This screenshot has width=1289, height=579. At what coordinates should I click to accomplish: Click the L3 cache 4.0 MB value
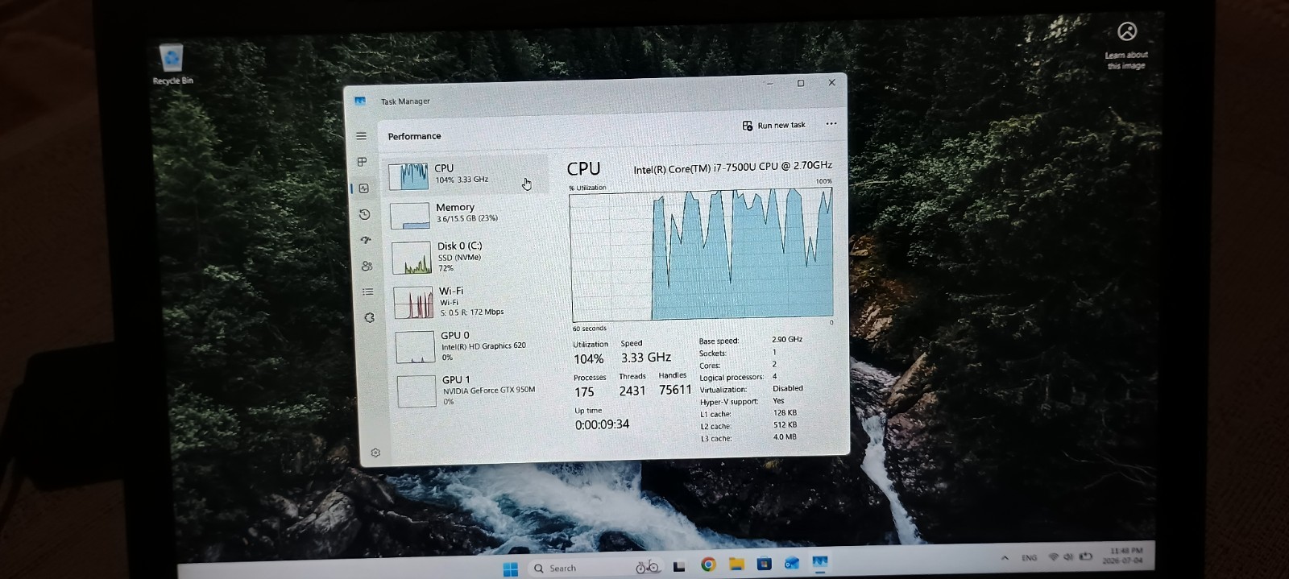[x=785, y=437]
